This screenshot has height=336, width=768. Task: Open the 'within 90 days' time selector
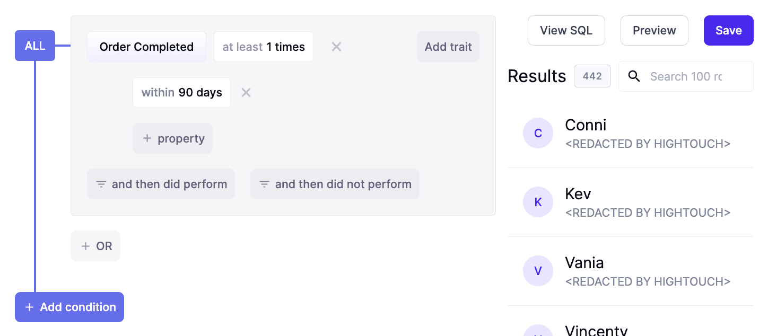point(181,93)
